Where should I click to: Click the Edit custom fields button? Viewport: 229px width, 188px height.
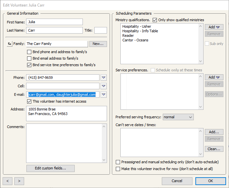click(51, 168)
